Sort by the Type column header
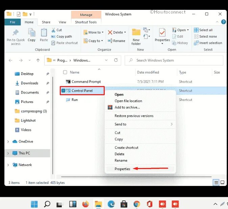This screenshot has height=209, width=228. click(x=182, y=72)
